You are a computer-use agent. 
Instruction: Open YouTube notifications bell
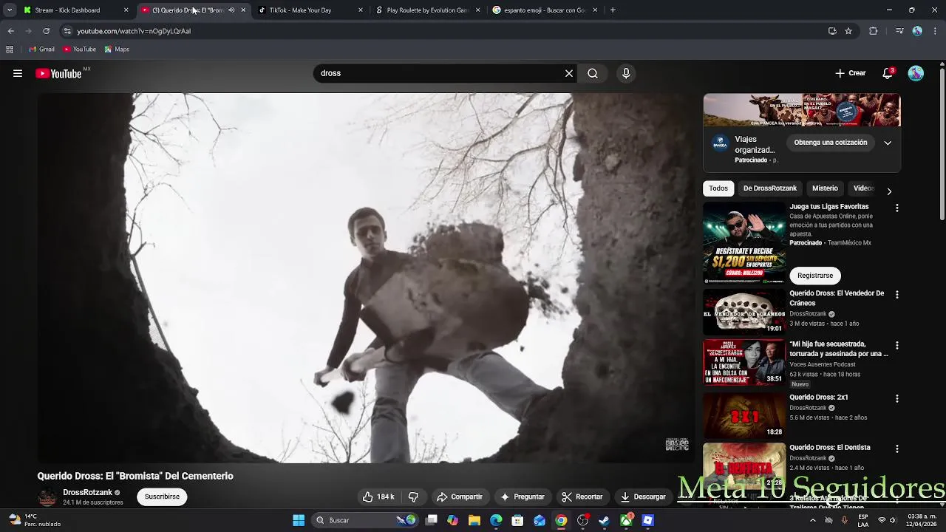tap(888, 73)
